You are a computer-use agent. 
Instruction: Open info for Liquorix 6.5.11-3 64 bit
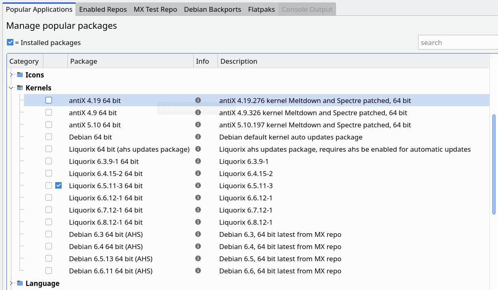coord(198,185)
